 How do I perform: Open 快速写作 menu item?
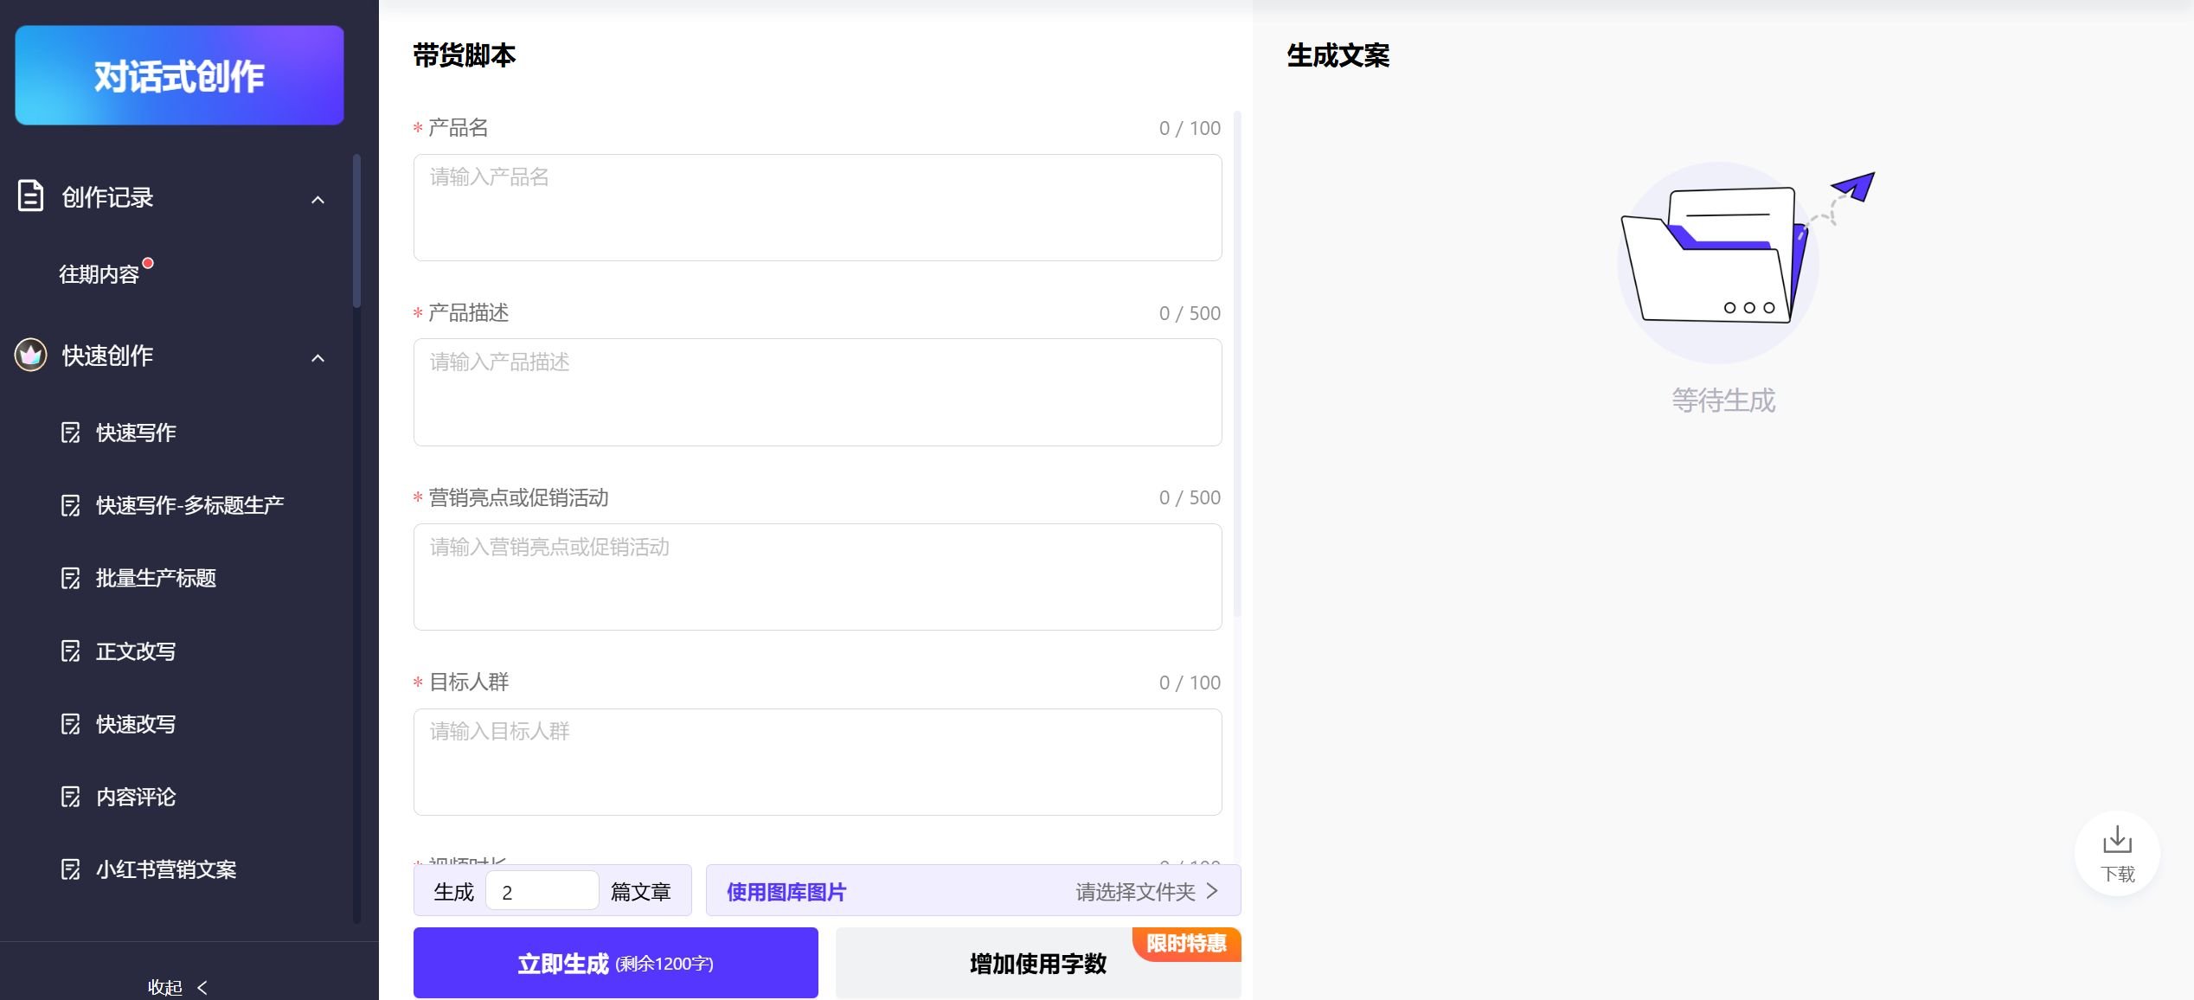(136, 433)
